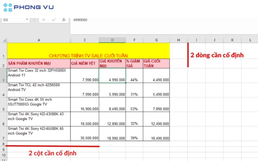Select row 10 header

[4, 155]
